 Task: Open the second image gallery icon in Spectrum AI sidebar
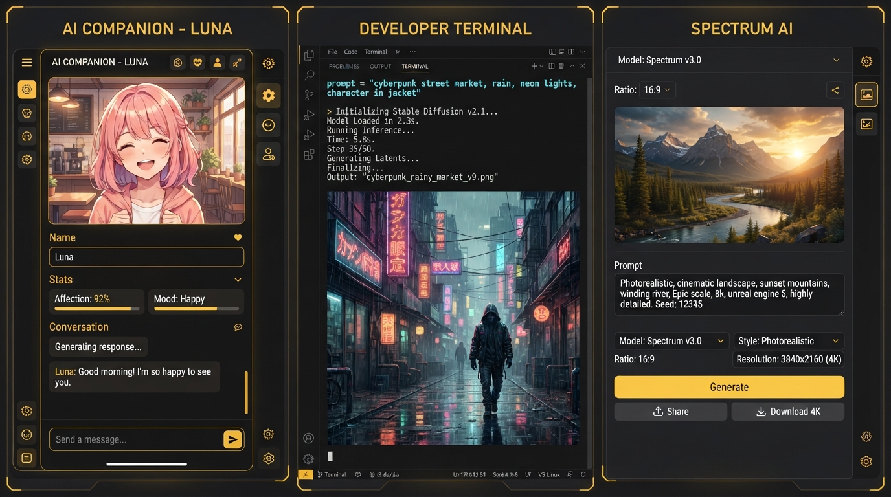(x=866, y=124)
